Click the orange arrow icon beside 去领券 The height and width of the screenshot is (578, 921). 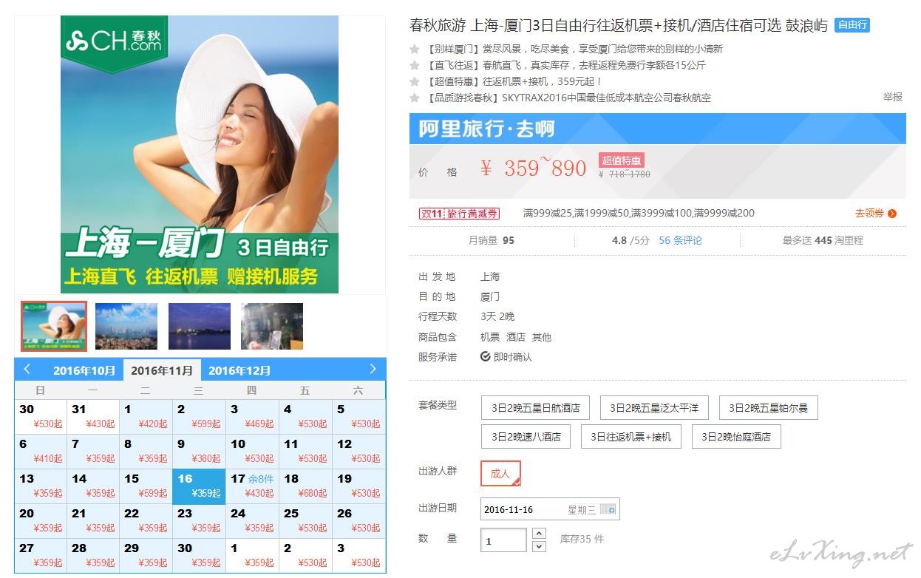click(x=892, y=214)
